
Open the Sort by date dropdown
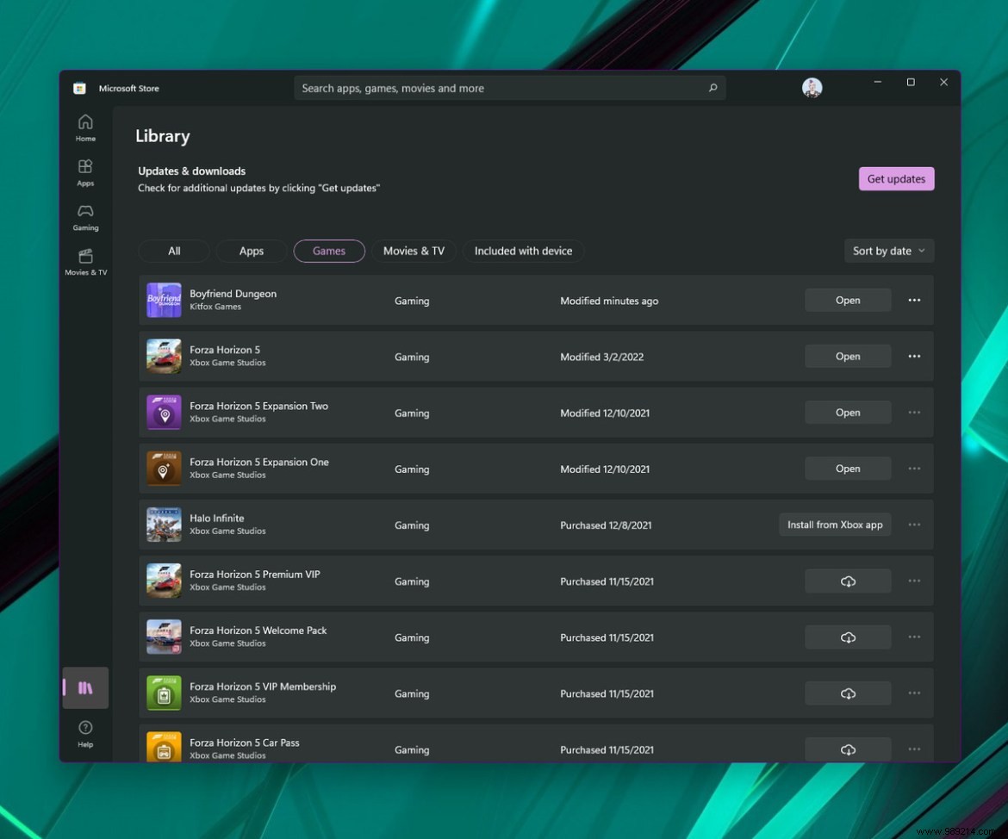click(888, 251)
